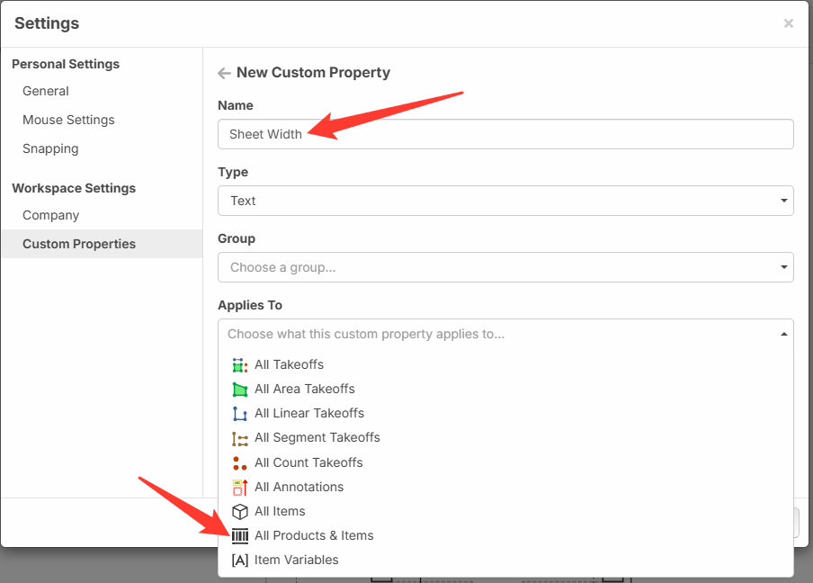Click the All Takeoffs icon
Viewport: 813px width, 583px height.
(x=239, y=365)
